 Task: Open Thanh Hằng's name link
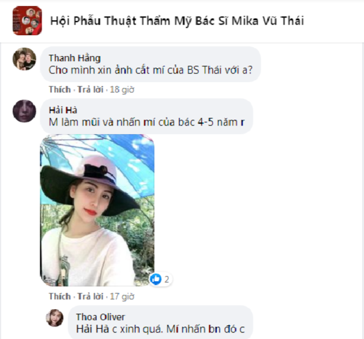[75, 58]
